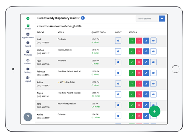The width and height of the screenshot is (188, 138).
Task: Open chat for Micheal's row
Action: click(153, 51)
